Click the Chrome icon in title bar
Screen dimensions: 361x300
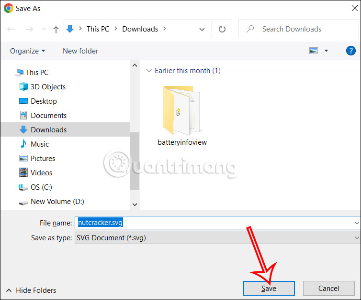point(9,8)
